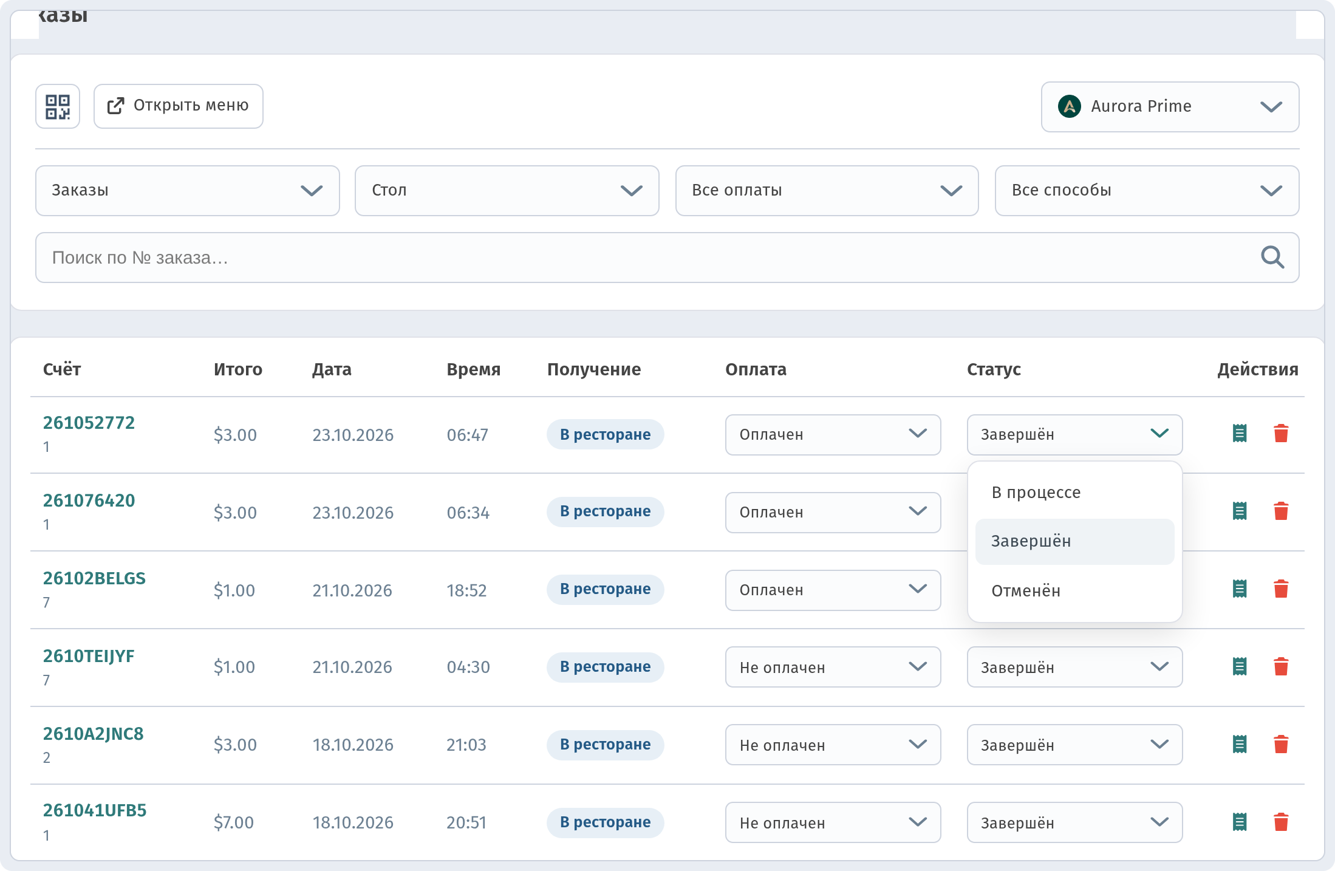Open the Все оплаты filter dropdown

point(827,191)
